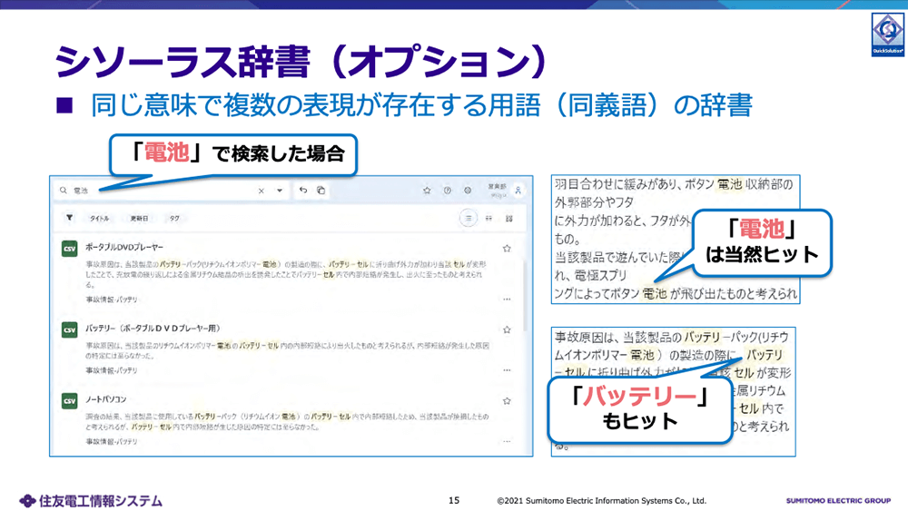Click the user account avatar icon
The image size is (908, 511).
point(518,190)
